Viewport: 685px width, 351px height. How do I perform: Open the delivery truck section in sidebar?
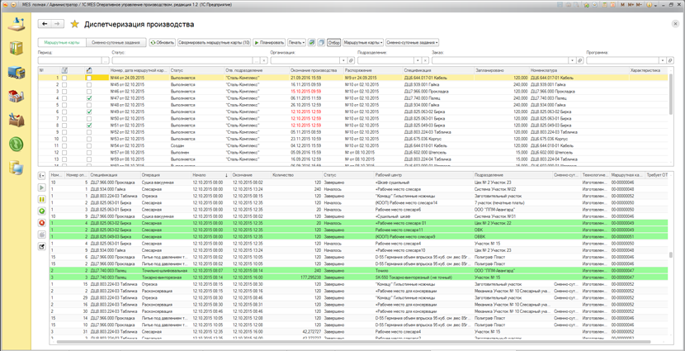click(17, 73)
